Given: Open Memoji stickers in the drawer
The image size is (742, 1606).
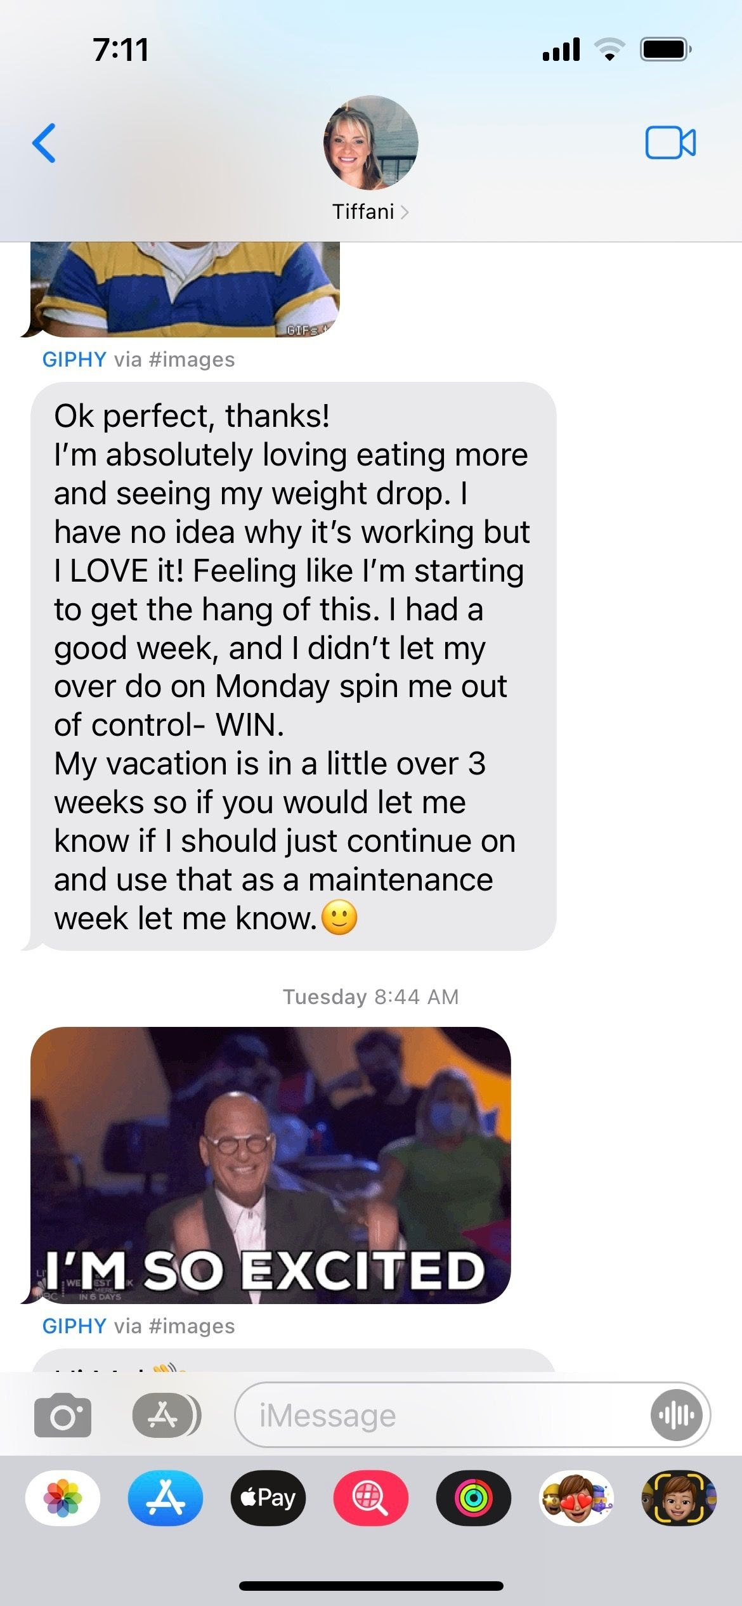Looking at the screenshot, I should 576,1498.
